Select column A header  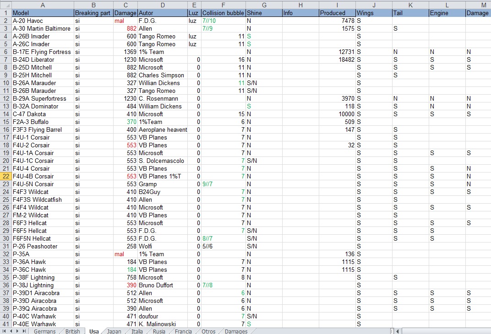(x=43, y=5)
